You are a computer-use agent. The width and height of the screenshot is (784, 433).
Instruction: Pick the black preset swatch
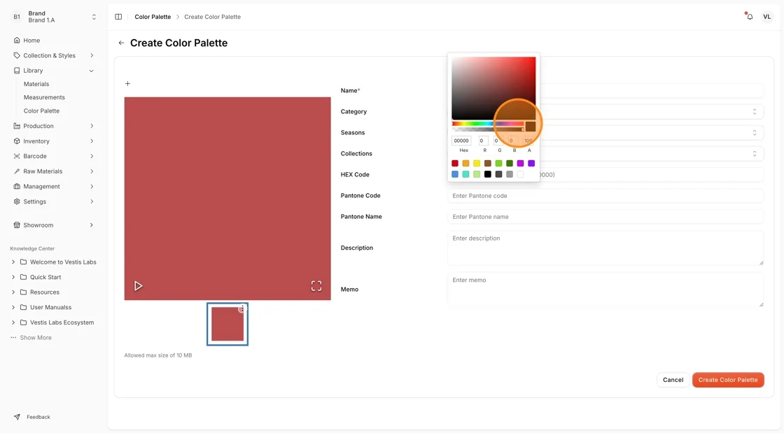pos(487,174)
